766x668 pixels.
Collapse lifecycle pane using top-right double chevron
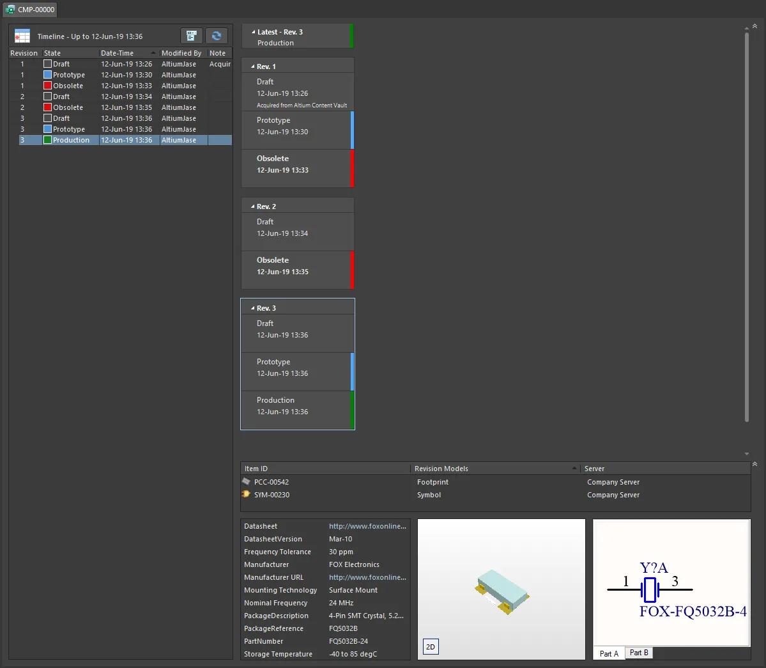pyautogui.click(x=755, y=26)
